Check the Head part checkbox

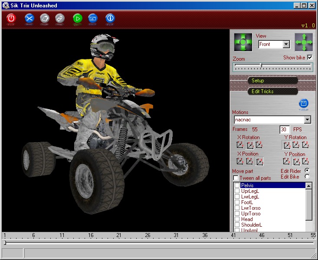(x=237, y=219)
